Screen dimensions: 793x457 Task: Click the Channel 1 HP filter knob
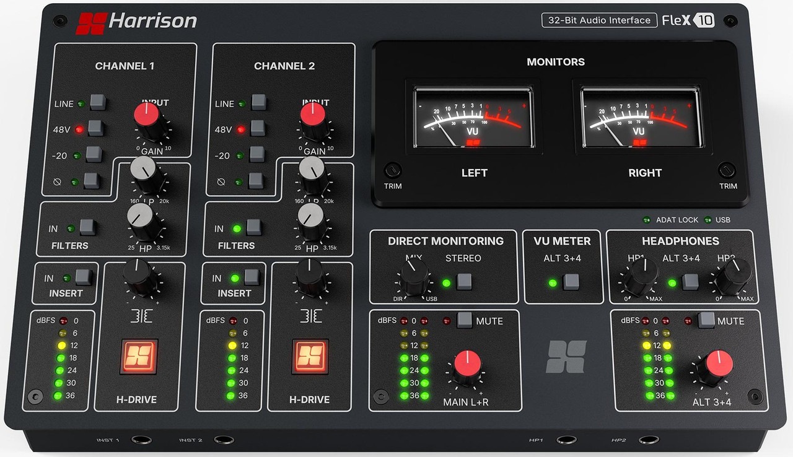click(143, 223)
